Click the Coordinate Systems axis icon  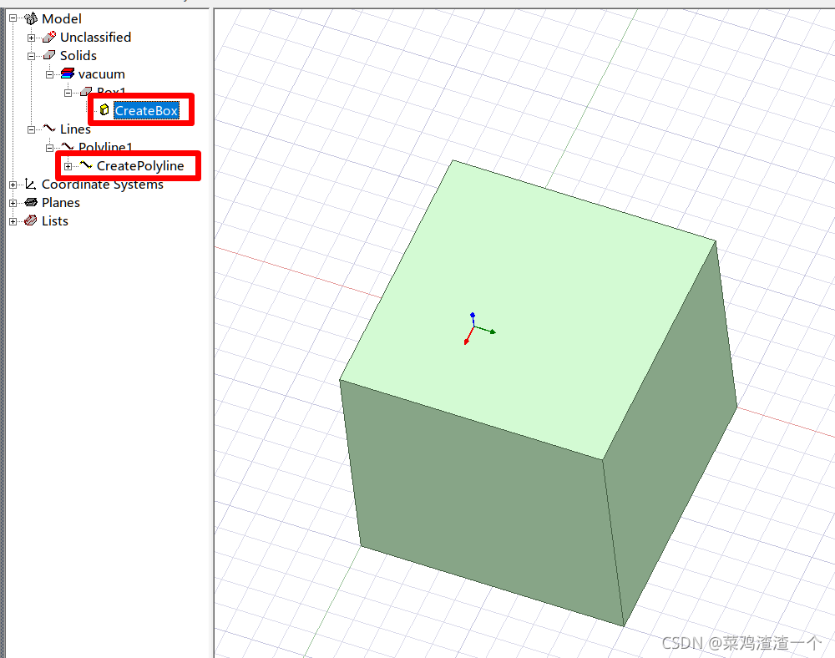31,184
